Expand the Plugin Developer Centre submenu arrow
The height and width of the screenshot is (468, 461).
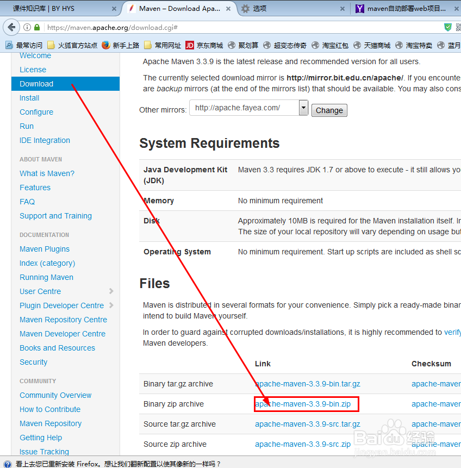(x=111, y=305)
